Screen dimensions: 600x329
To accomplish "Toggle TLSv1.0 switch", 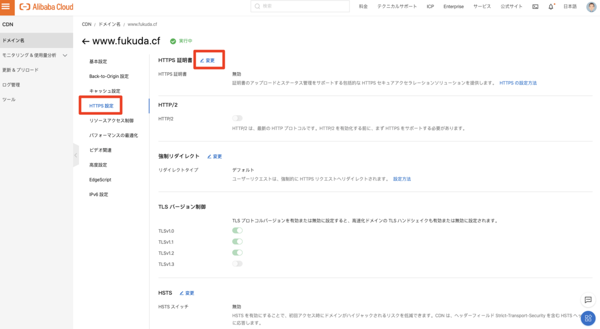I will pos(237,230).
